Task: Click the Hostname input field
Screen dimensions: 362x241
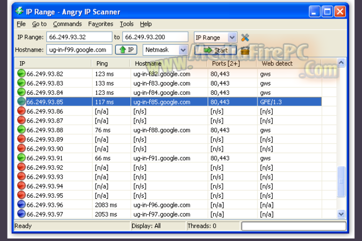Action: (79, 50)
